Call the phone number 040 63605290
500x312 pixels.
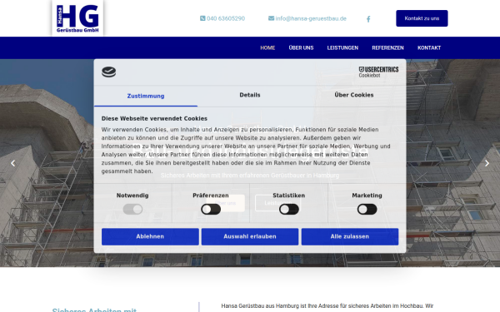(x=226, y=18)
